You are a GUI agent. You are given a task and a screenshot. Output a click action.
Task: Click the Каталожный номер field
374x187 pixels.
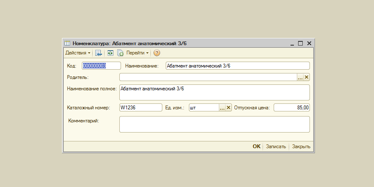point(141,108)
